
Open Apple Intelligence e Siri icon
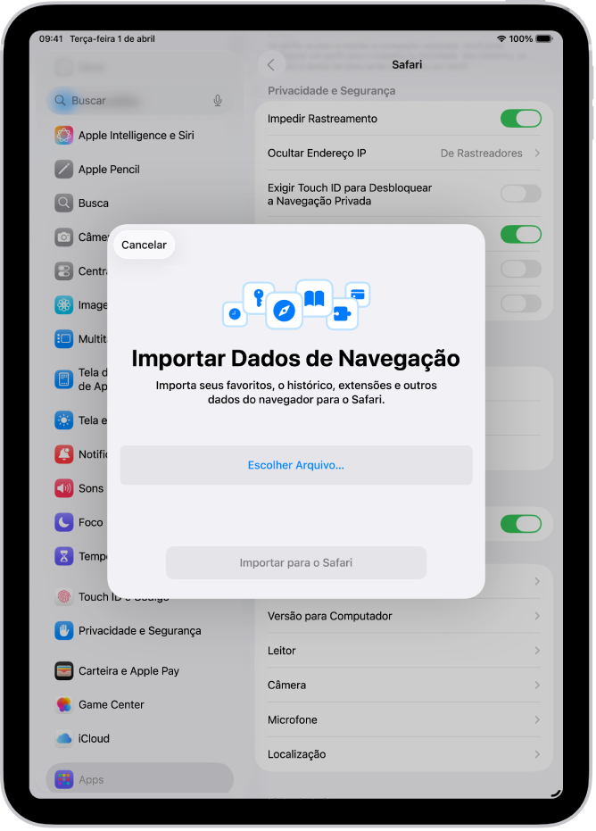coord(63,135)
